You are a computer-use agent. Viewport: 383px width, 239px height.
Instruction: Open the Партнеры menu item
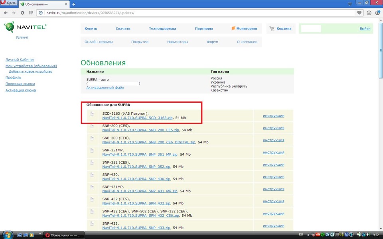204,29
